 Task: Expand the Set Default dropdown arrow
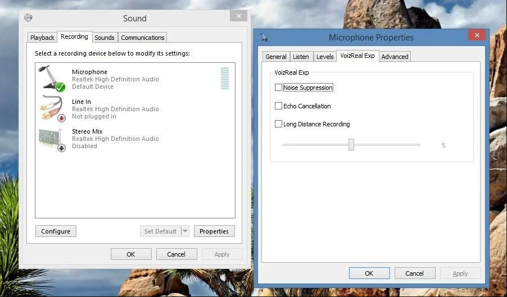coord(185,231)
